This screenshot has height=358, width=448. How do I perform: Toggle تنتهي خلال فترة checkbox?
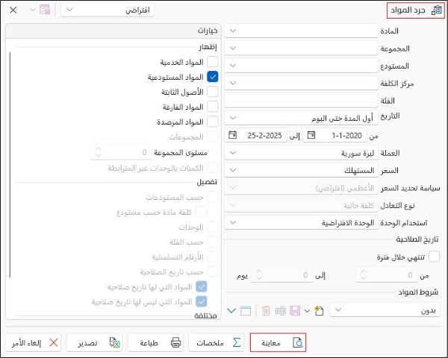click(434, 256)
